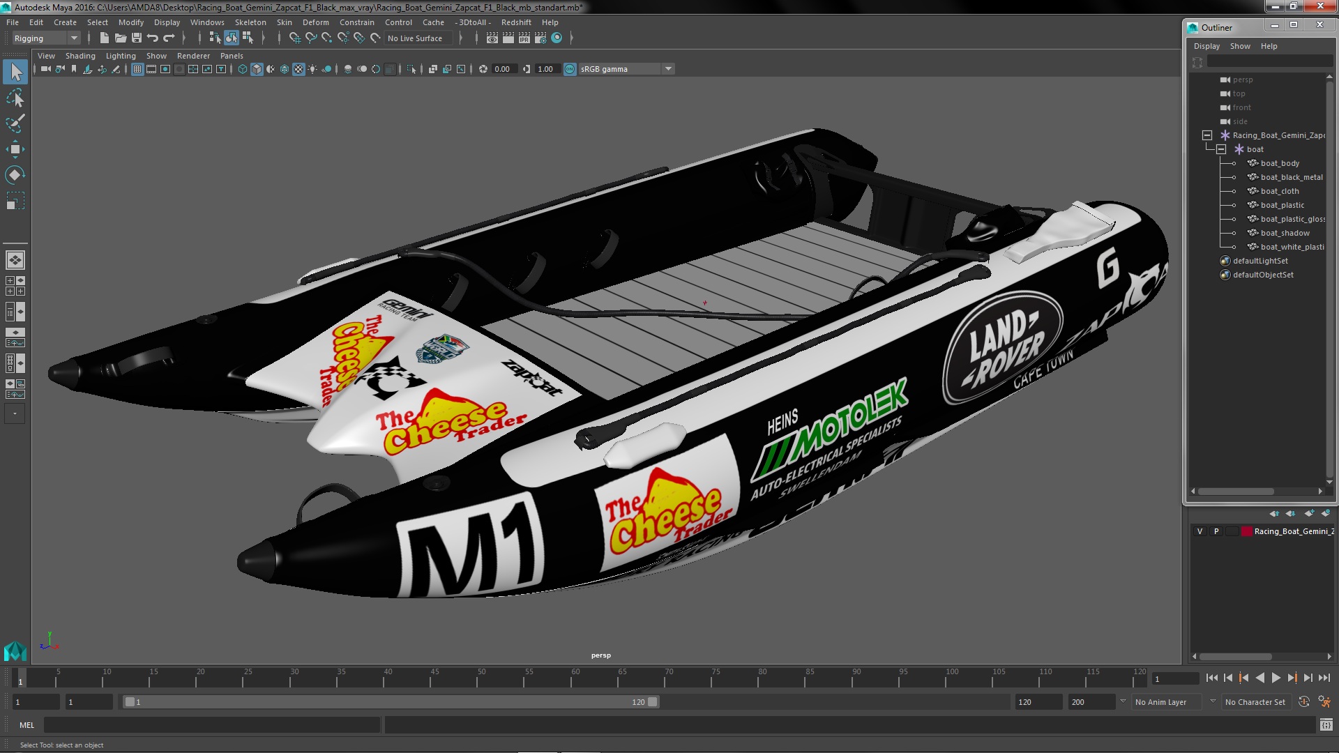Image resolution: width=1339 pixels, height=753 pixels.
Task: Collapse the boat group in the Outliner
Action: 1221,149
